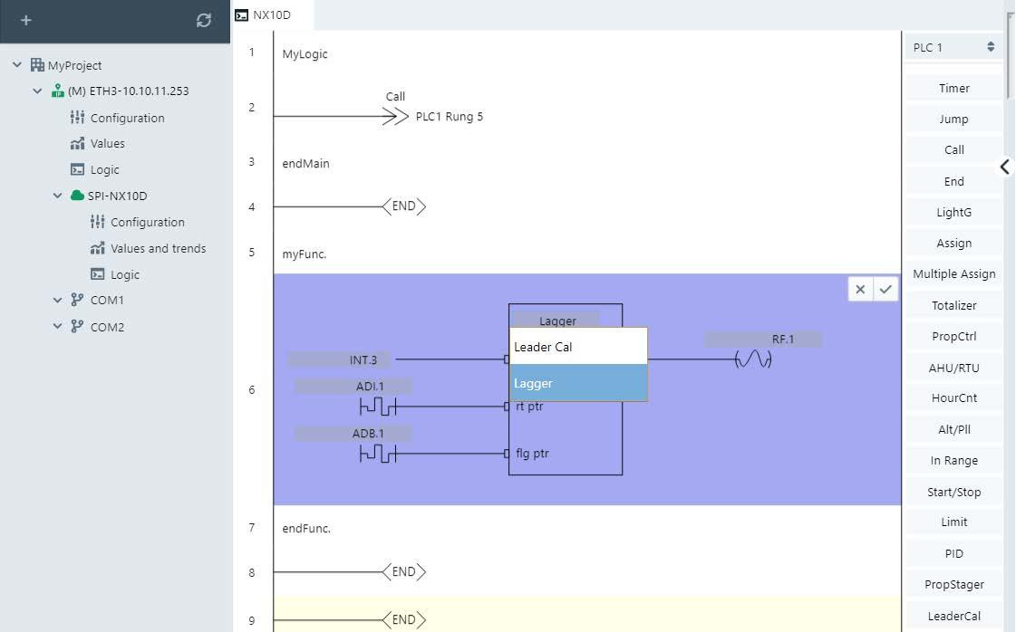Collapse the MyProject tree node

17,65
